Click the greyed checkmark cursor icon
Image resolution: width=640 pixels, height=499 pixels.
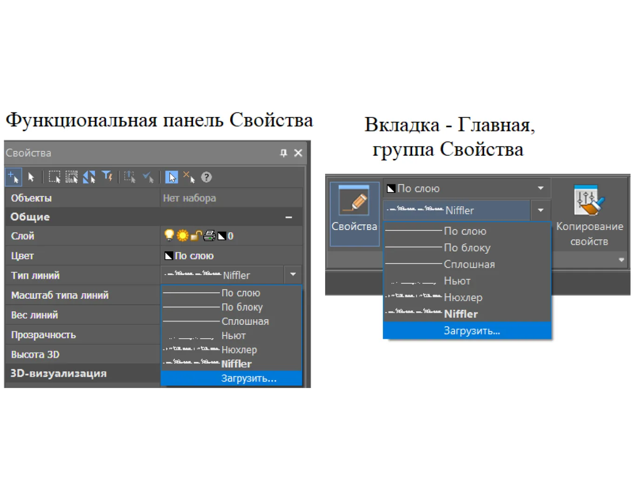pyautogui.click(x=148, y=177)
